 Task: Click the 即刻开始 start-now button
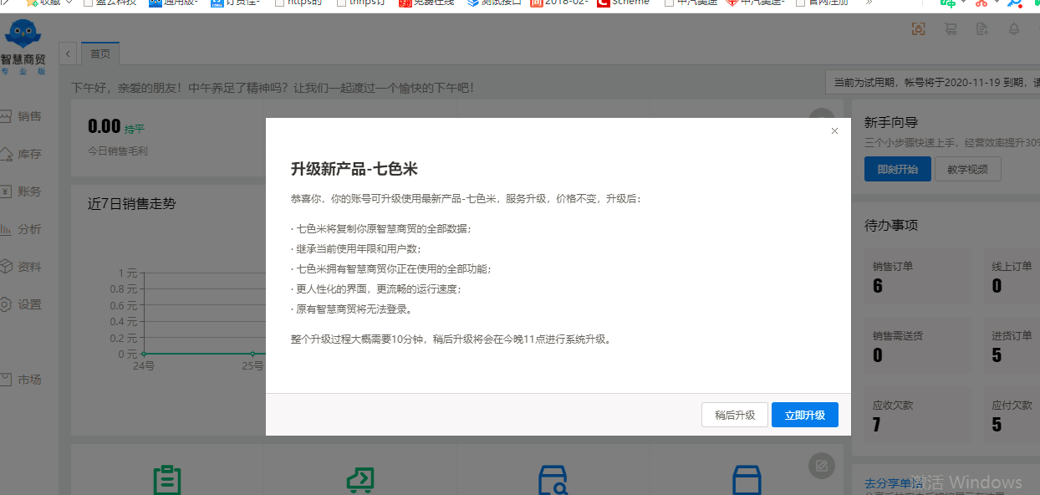(x=897, y=169)
